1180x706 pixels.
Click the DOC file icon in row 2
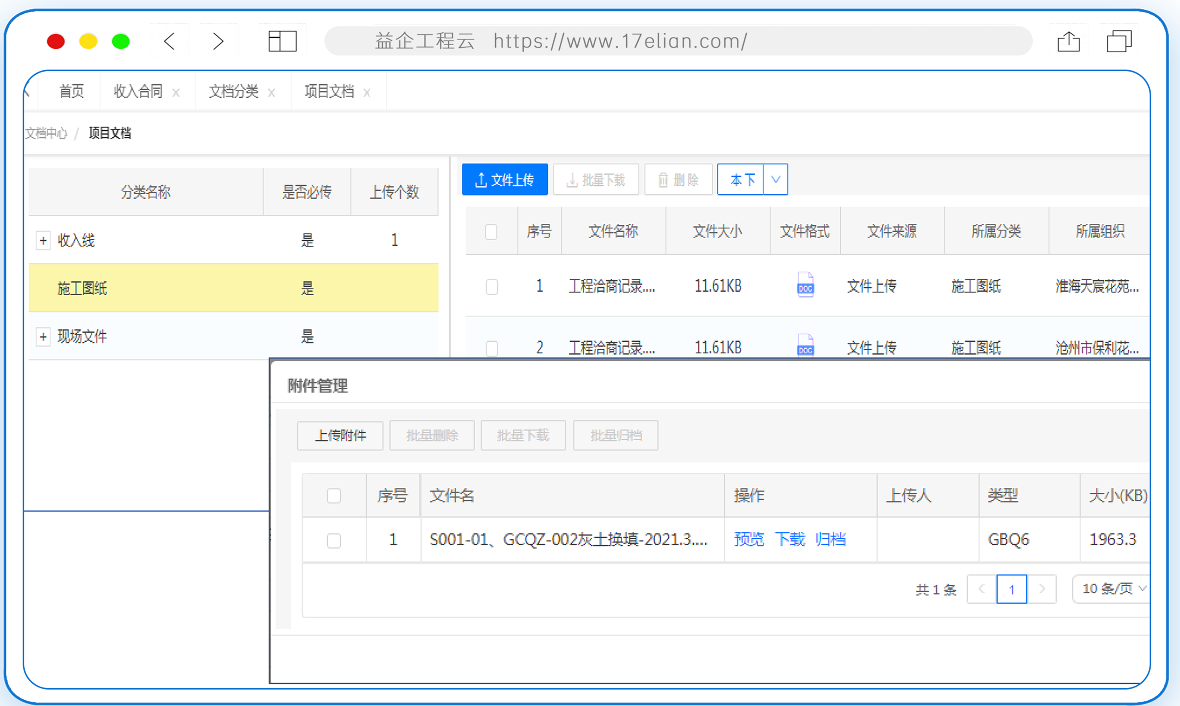click(x=805, y=346)
